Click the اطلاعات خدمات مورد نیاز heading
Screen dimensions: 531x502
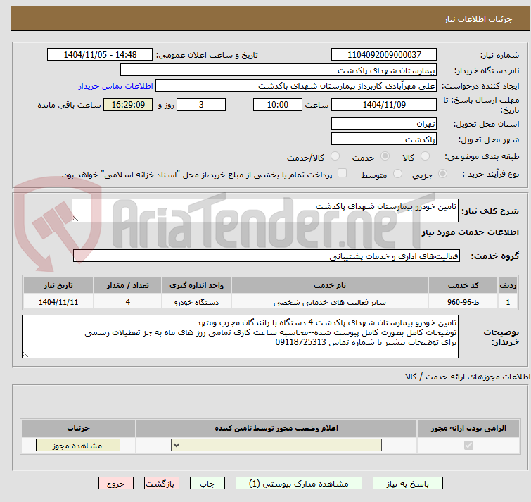[470, 232]
